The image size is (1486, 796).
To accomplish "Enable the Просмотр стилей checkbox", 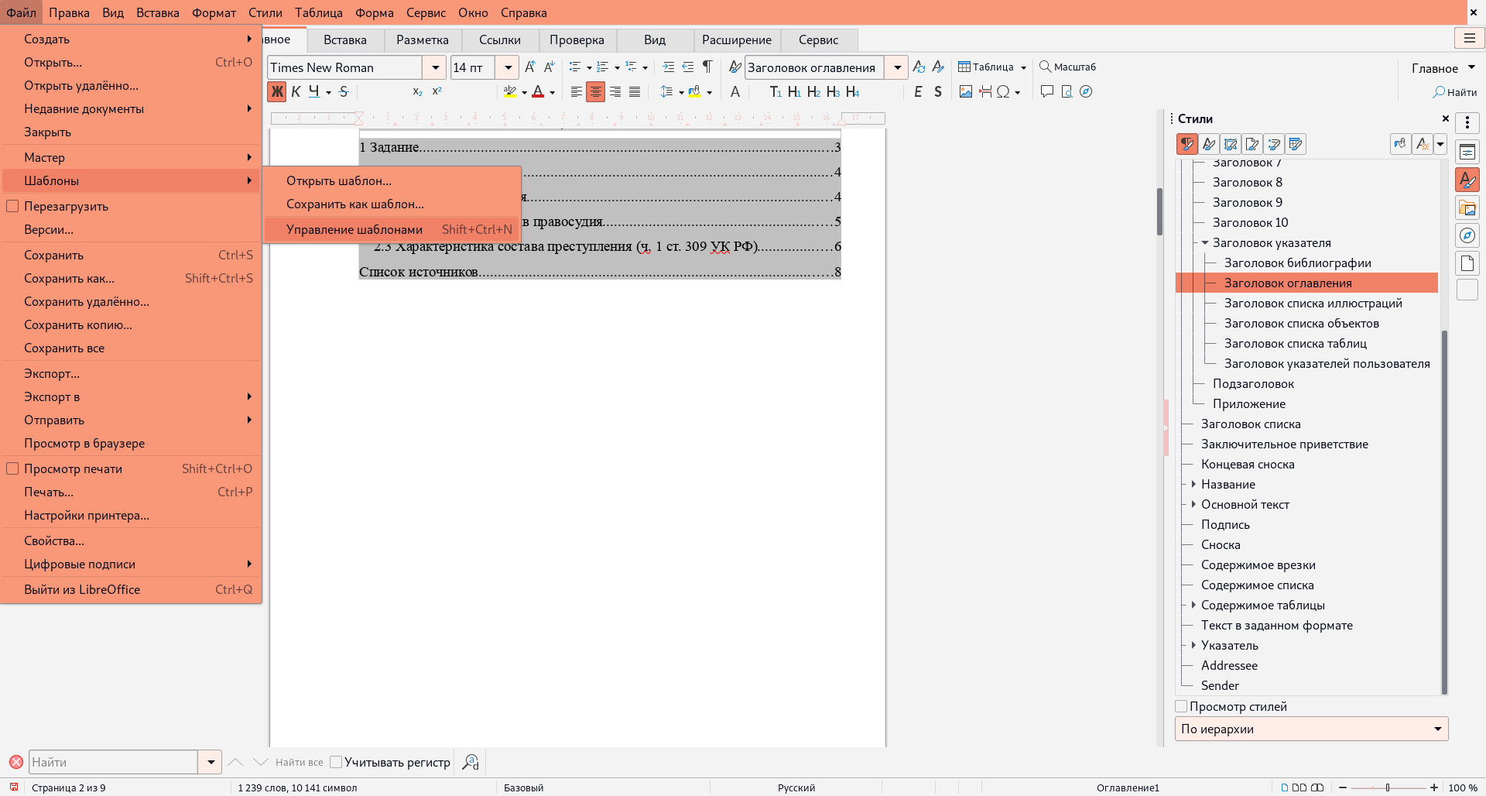I will click(1181, 706).
